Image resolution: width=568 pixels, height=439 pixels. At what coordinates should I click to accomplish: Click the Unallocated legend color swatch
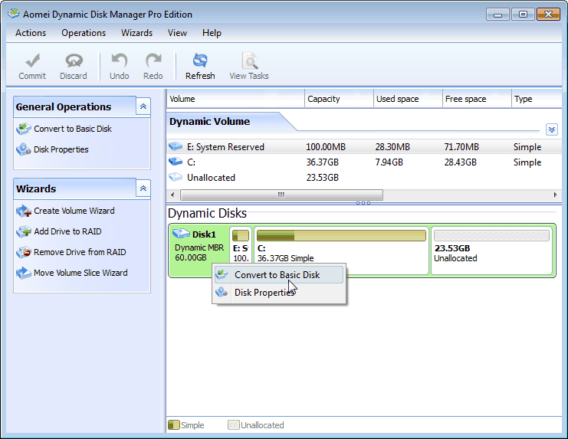(x=234, y=425)
